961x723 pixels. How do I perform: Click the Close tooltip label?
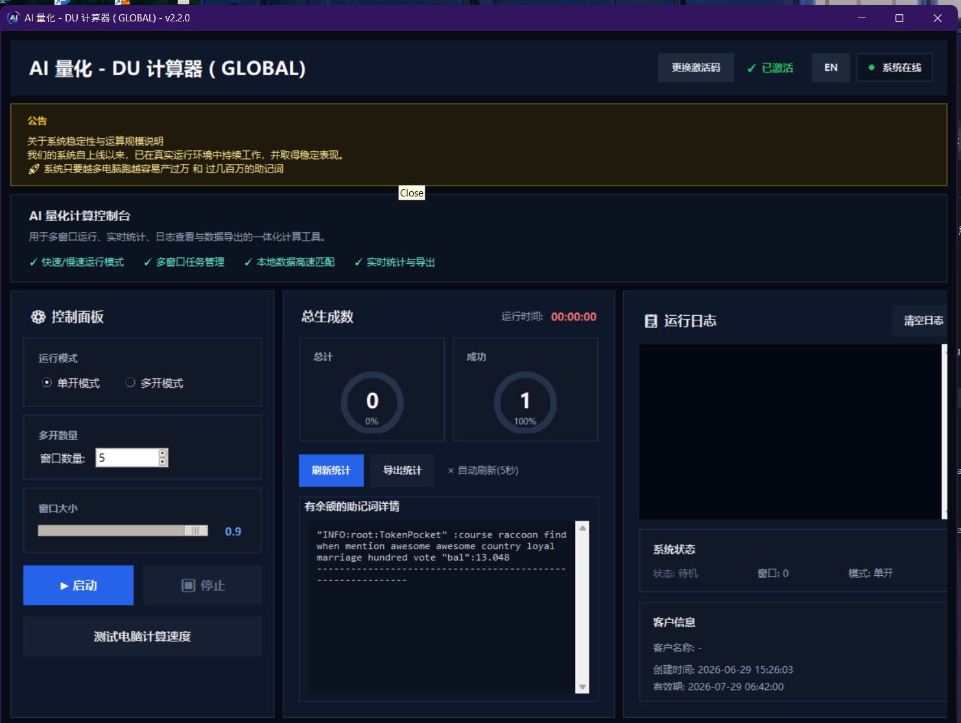coord(412,193)
